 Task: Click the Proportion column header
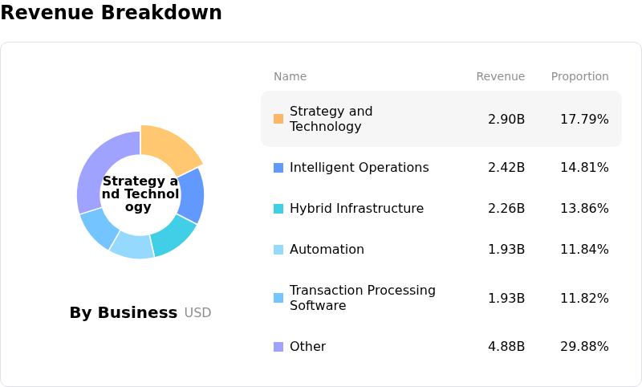pos(579,77)
